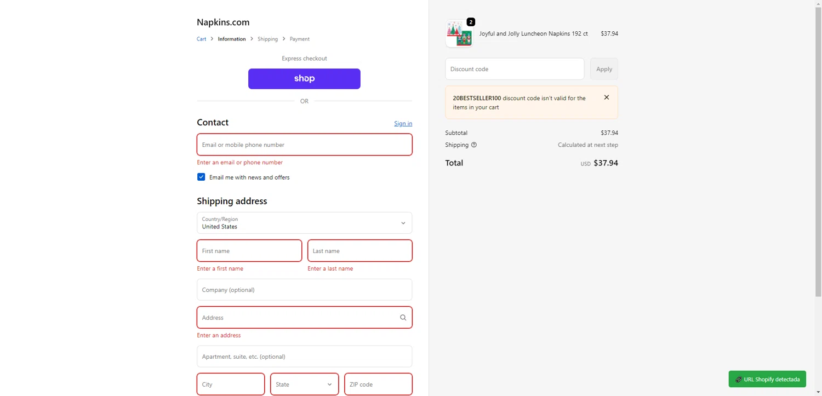Screen dimensions: 822x396
Task: Uncheck Email me with news and offers
Action: (x=201, y=177)
